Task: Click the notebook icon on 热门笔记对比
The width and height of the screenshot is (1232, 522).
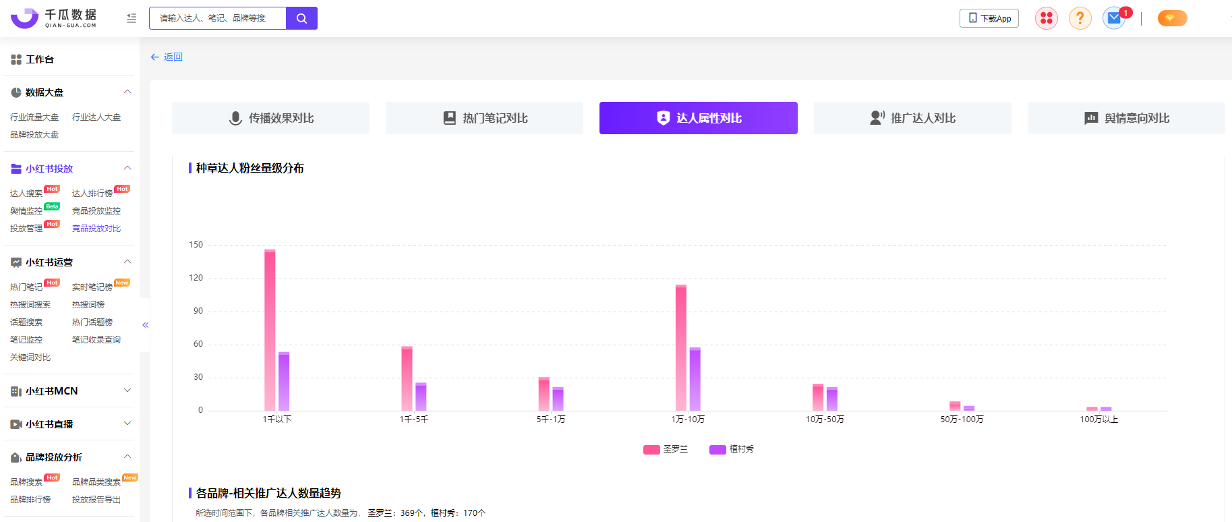Action: (x=449, y=118)
